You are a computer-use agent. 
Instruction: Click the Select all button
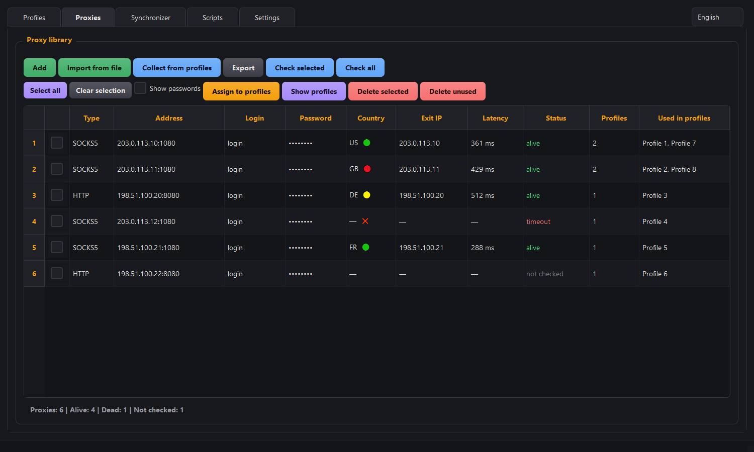pos(45,90)
